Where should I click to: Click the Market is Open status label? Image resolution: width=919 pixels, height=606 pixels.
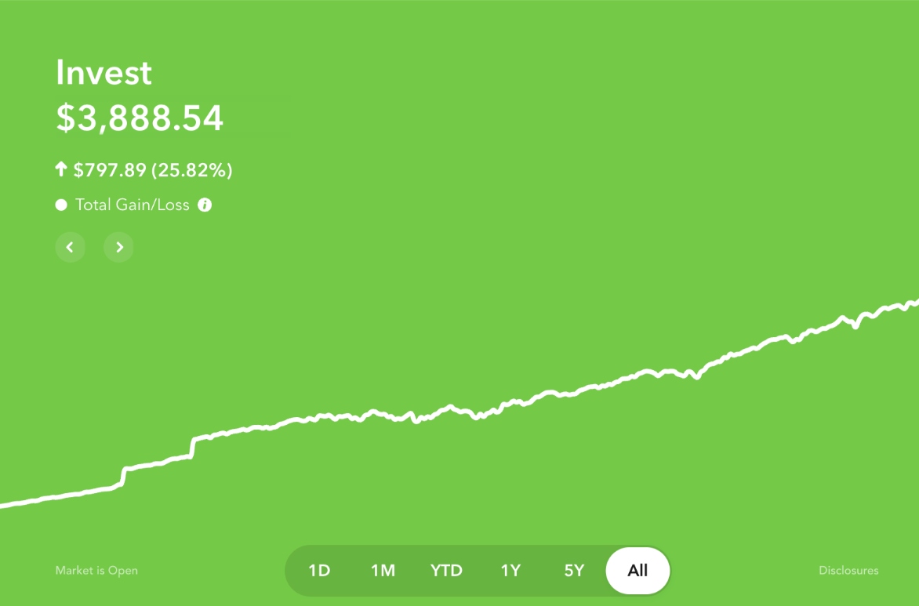96,571
